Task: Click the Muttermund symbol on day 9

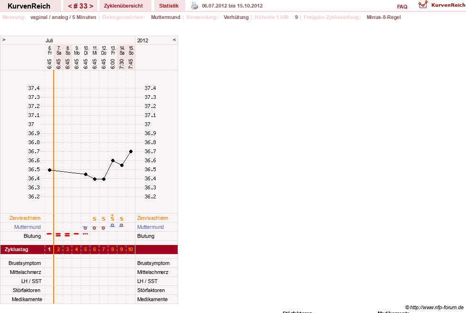Action: 121,225
